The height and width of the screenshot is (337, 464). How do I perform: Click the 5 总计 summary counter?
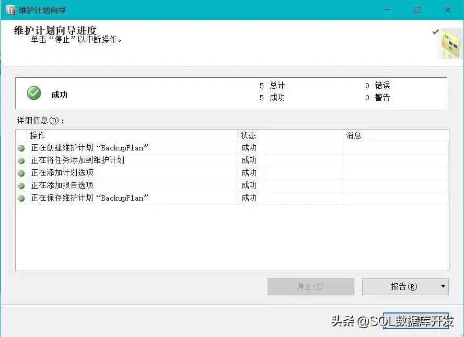[271, 85]
